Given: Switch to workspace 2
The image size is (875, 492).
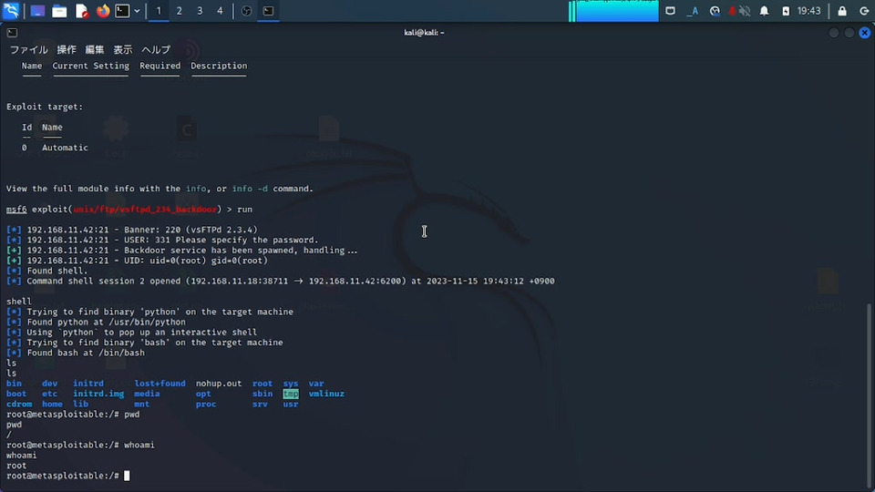Looking at the screenshot, I should (x=180, y=11).
